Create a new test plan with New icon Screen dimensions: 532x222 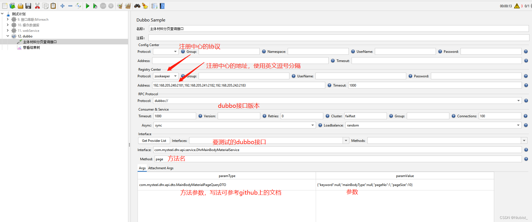click(x=5, y=6)
